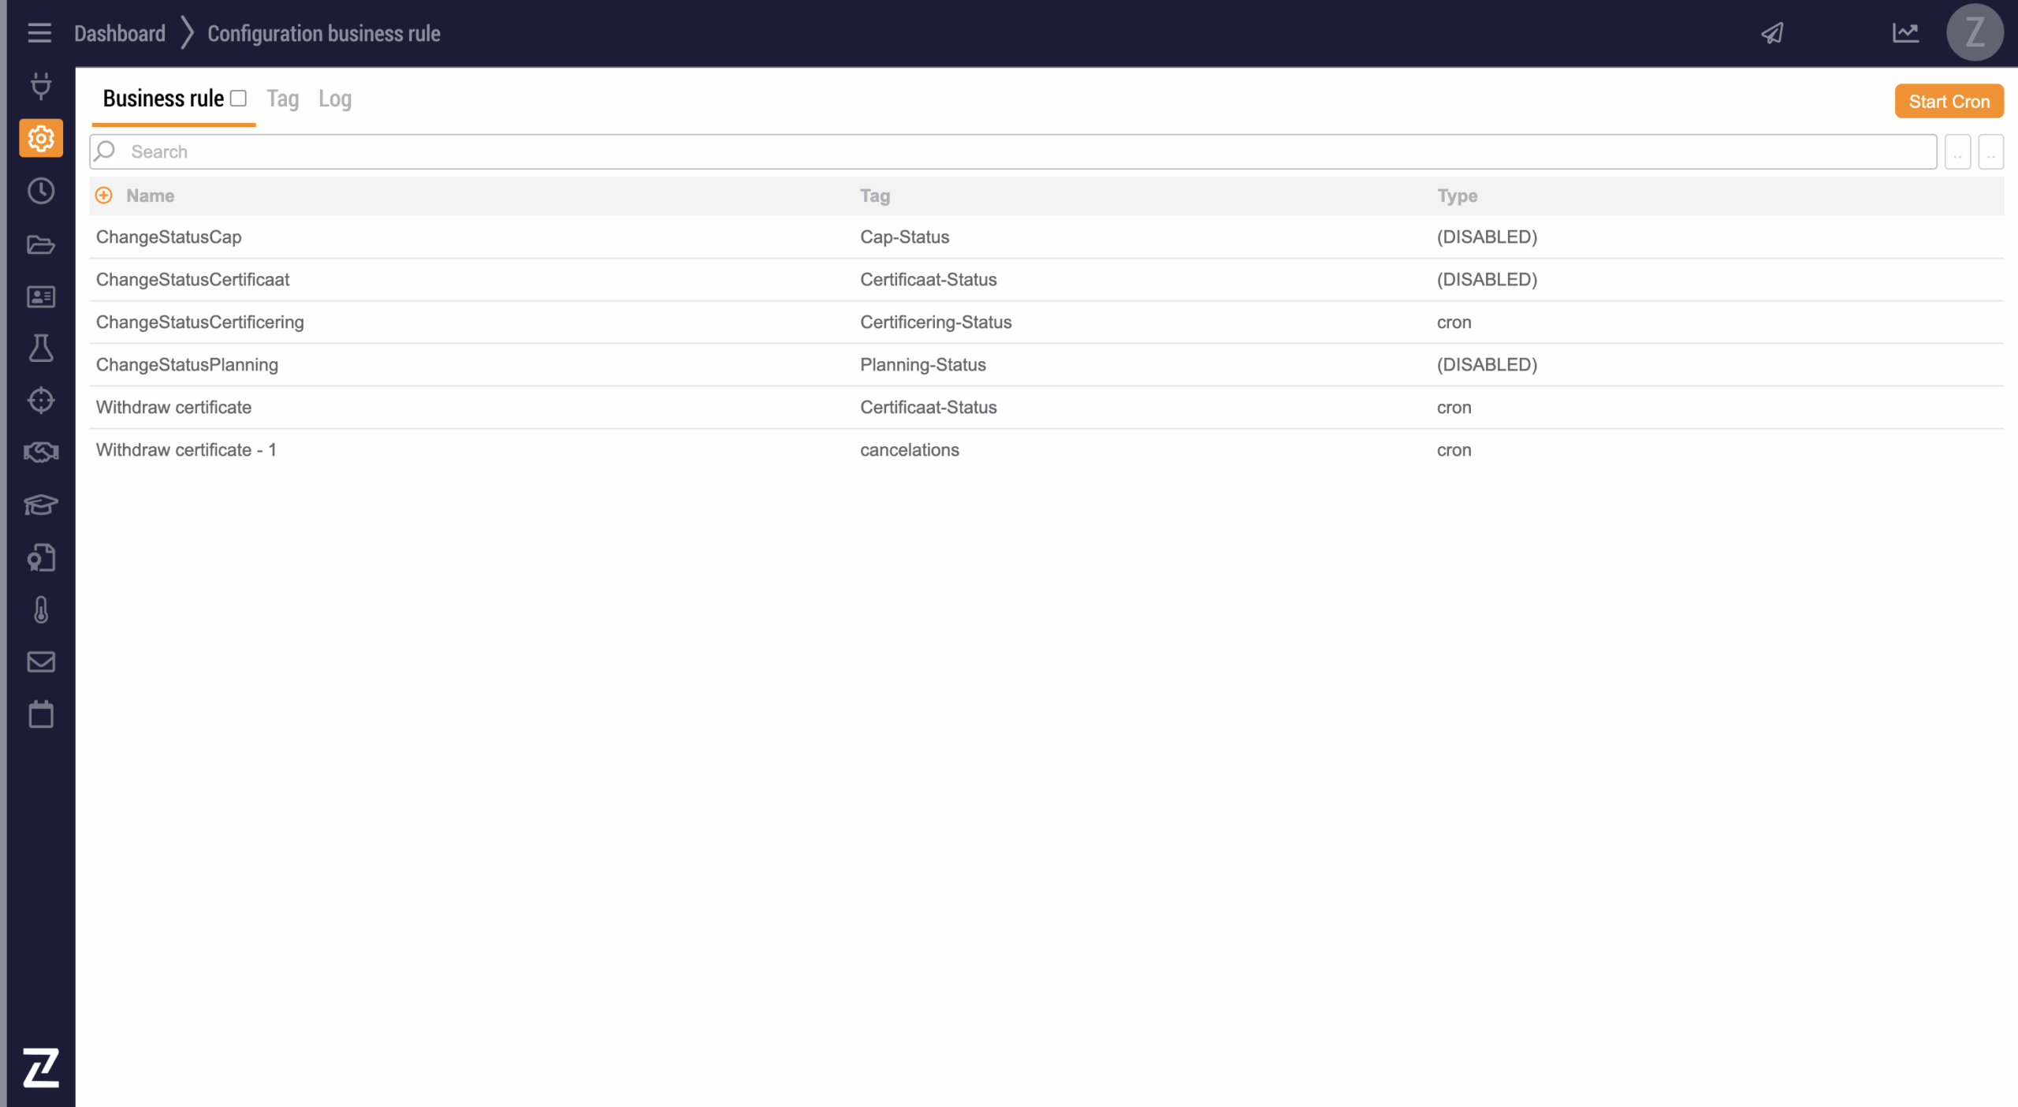This screenshot has width=2018, height=1107.
Task: Select the crosshair target sidebar icon
Action: (x=41, y=401)
